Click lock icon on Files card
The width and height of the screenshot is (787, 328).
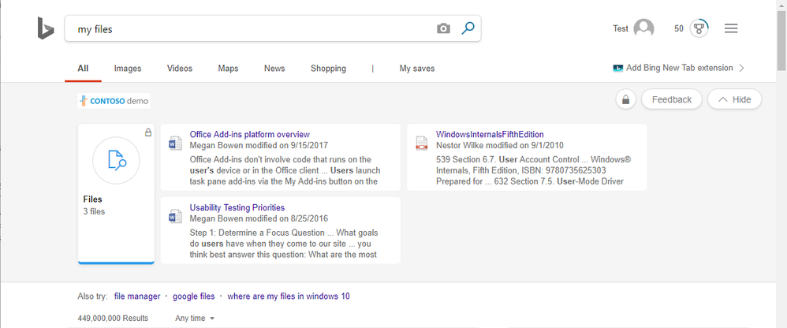tap(148, 133)
